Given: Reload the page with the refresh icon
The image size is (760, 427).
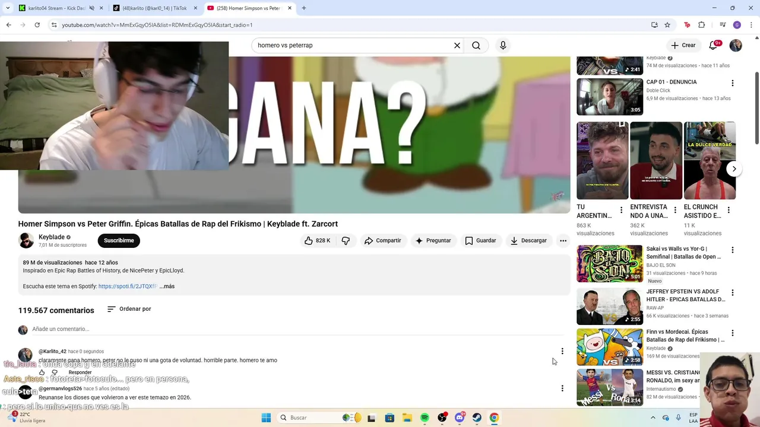Looking at the screenshot, I should point(37,25).
